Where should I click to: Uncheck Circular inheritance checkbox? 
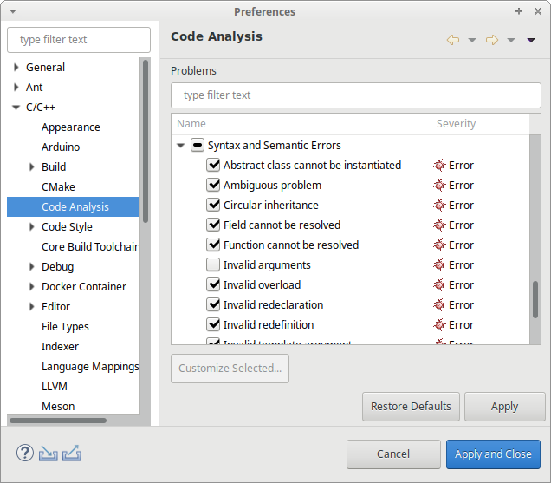point(213,205)
